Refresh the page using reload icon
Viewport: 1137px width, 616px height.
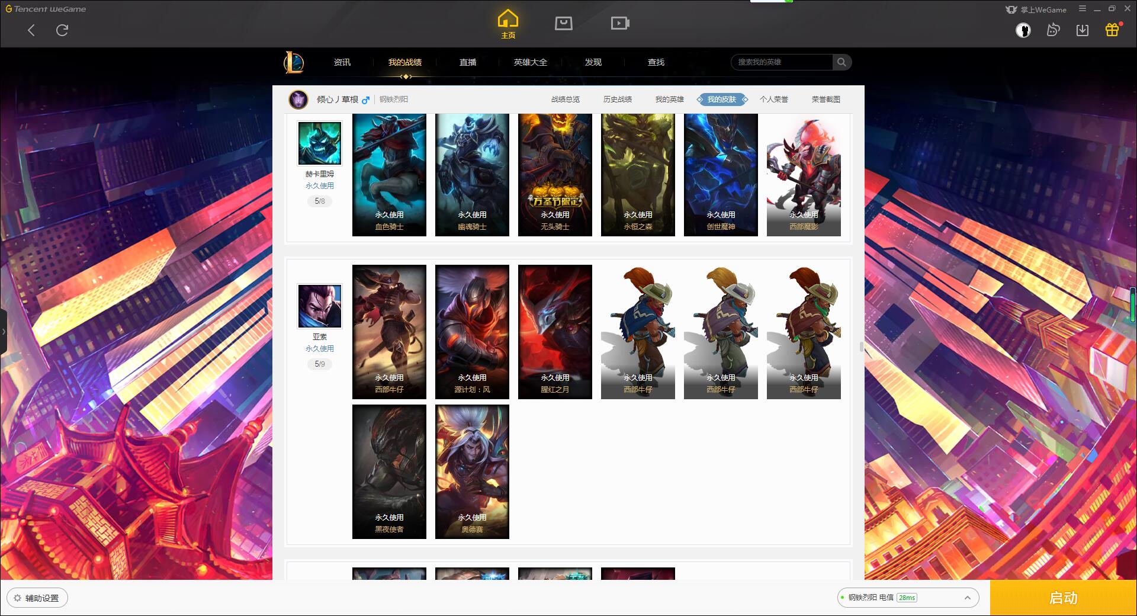(62, 30)
